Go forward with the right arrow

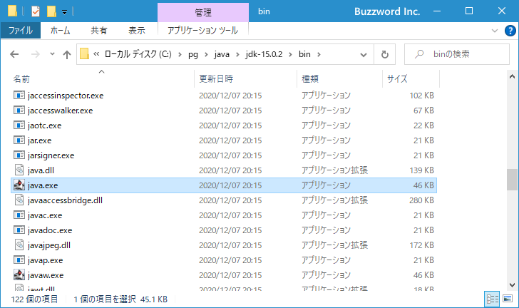pyautogui.click(x=35, y=54)
